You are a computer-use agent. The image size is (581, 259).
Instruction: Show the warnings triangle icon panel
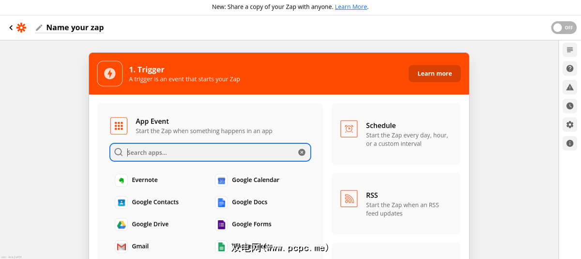[x=570, y=87]
